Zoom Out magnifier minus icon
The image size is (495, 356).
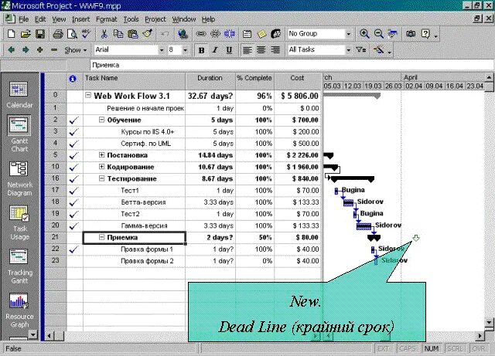(379, 34)
